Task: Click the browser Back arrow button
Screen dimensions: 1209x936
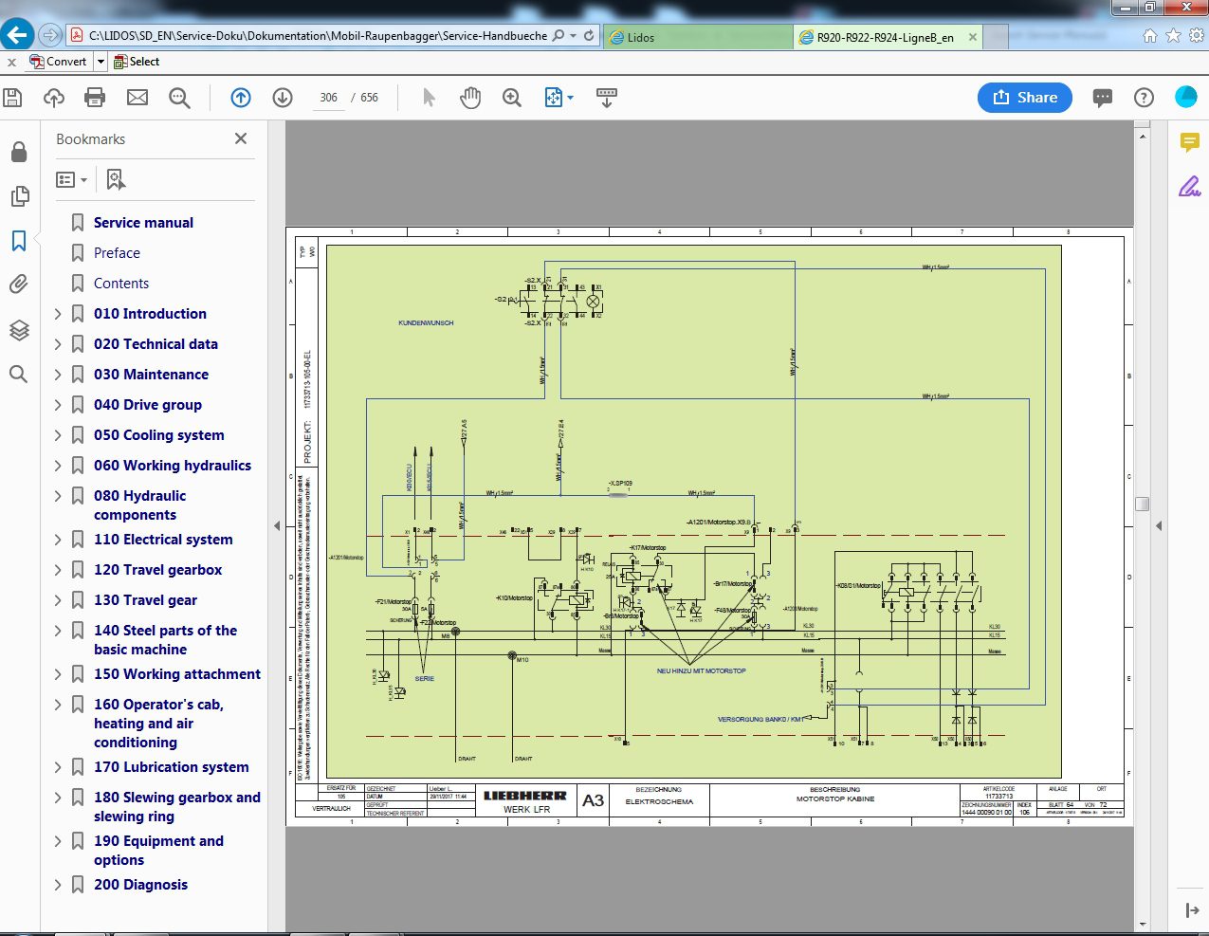Action: pyautogui.click(x=17, y=36)
